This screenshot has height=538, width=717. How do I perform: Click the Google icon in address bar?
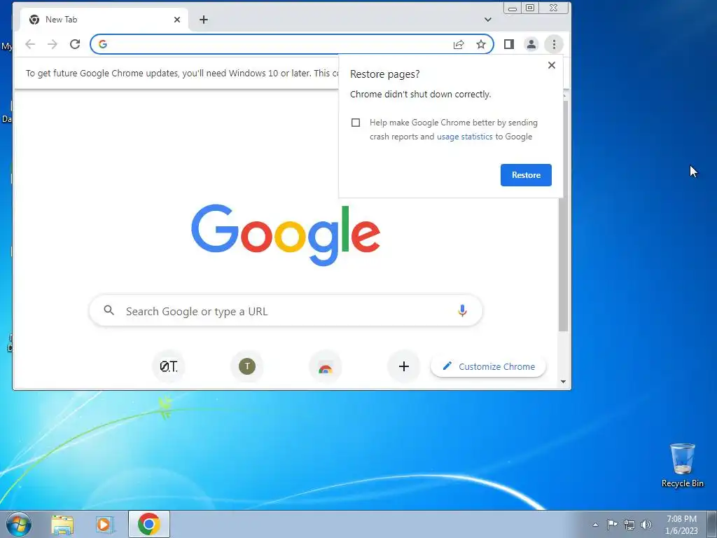tap(103, 44)
